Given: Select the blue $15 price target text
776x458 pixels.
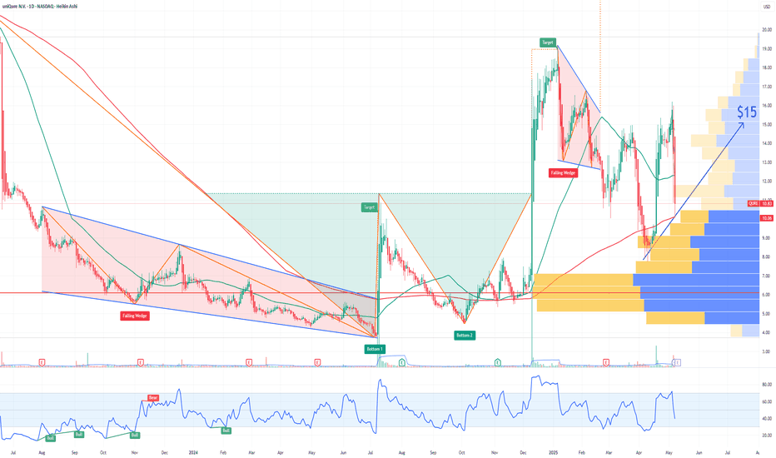Looking at the screenshot, I should (747, 112).
